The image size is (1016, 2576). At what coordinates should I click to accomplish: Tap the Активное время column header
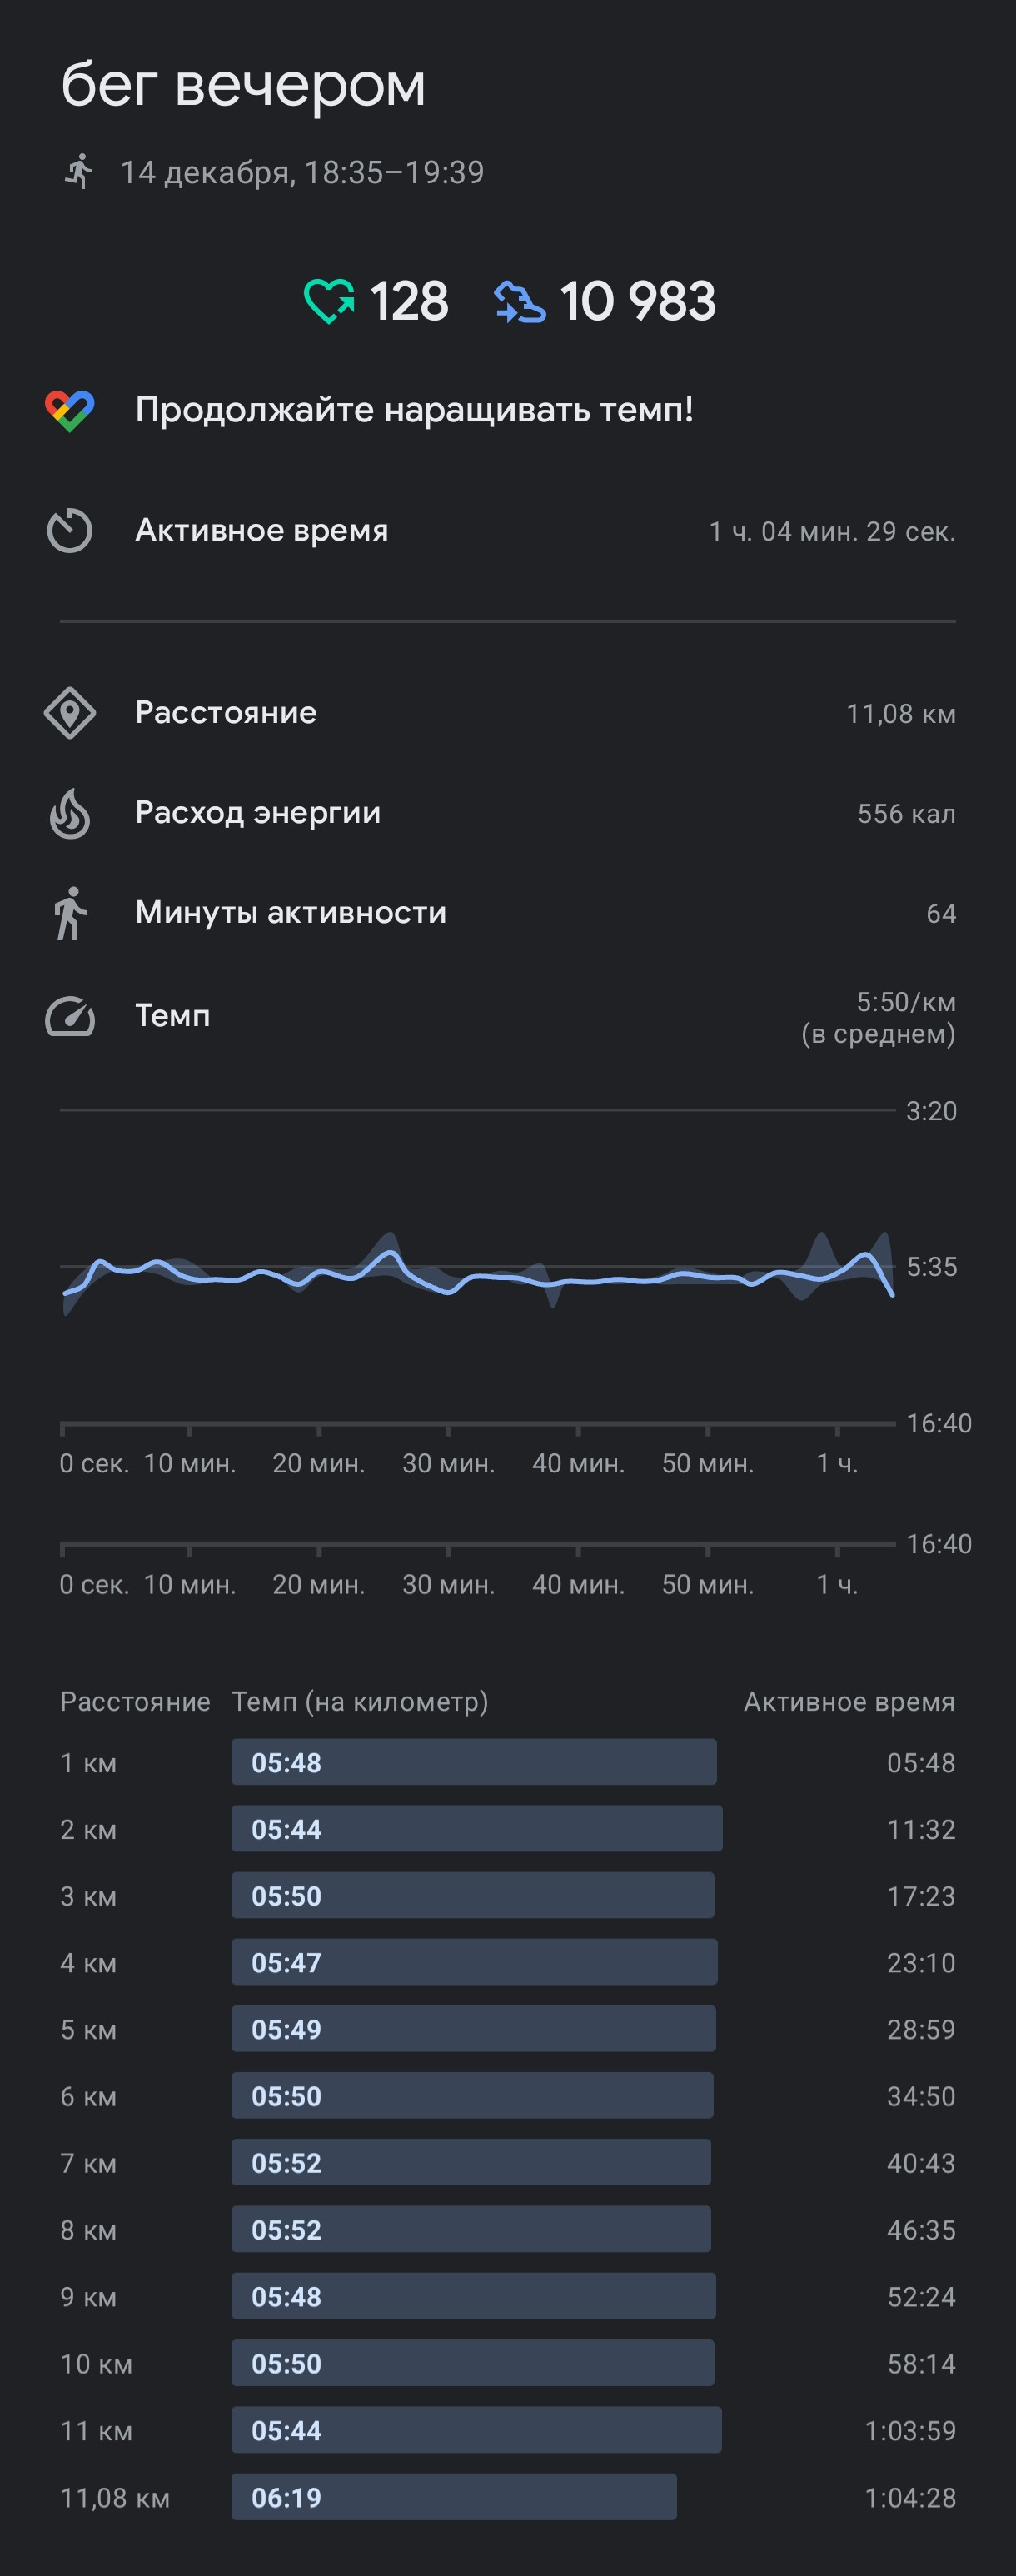(849, 1701)
